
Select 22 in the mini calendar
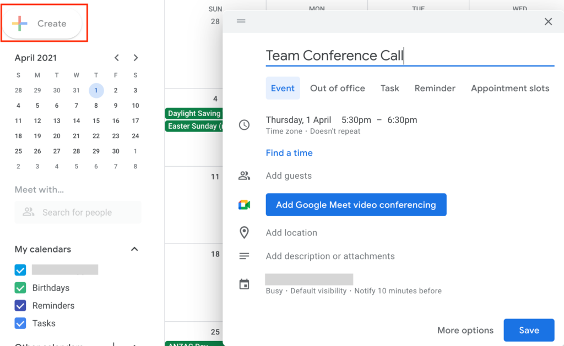click(x=96, y=136)
